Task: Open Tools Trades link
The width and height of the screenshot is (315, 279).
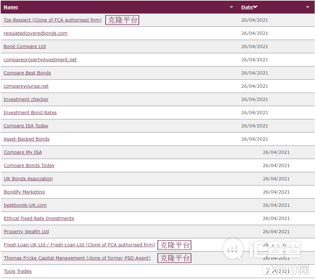Action: (x=18, y=271)
